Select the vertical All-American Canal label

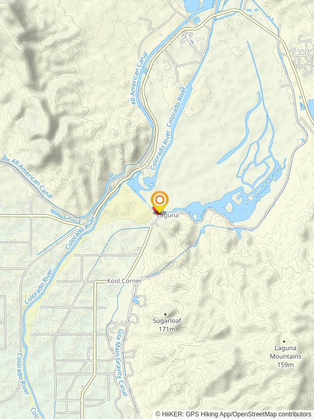click(x=138, y=78)
